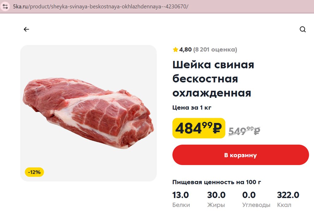Click the 4,80 rating value
The height and width of the screenshot is (215, 314).
click(186, 50)
